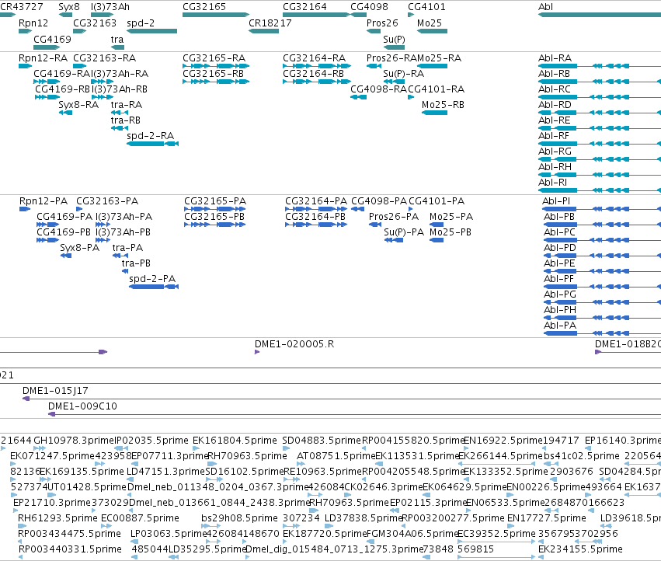Click the Mo25-RB transcript label
The width and height of the screenshot is (661, 561).
click(443, 105)
